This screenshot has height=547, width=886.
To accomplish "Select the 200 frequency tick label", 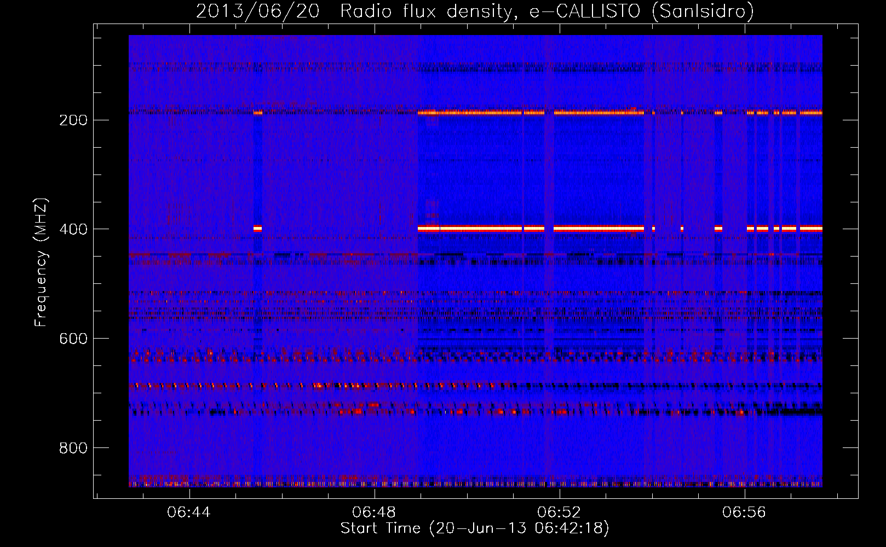I will pos(73,120).
